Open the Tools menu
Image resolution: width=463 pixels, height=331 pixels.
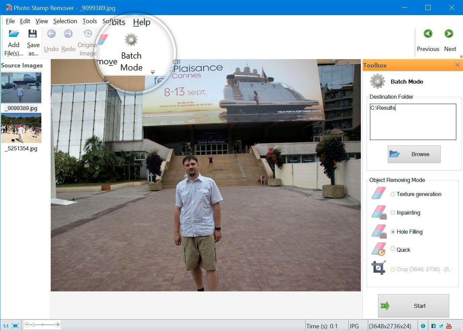tap(90, 21)
